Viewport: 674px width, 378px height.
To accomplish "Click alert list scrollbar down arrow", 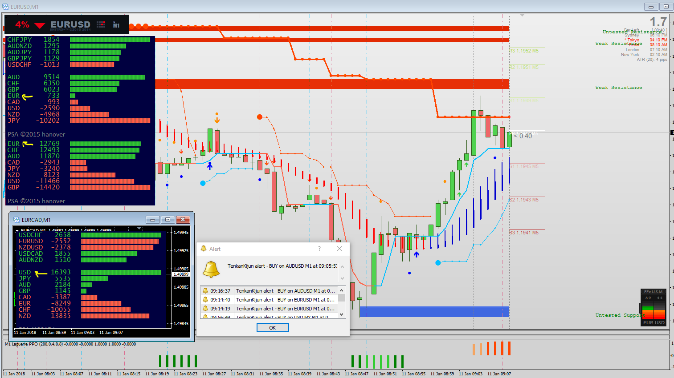I will click(342, 314).
